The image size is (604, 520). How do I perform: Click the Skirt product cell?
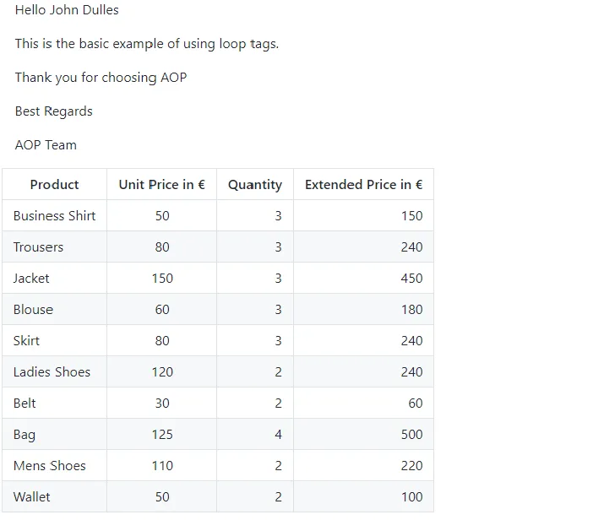[54, 340]
